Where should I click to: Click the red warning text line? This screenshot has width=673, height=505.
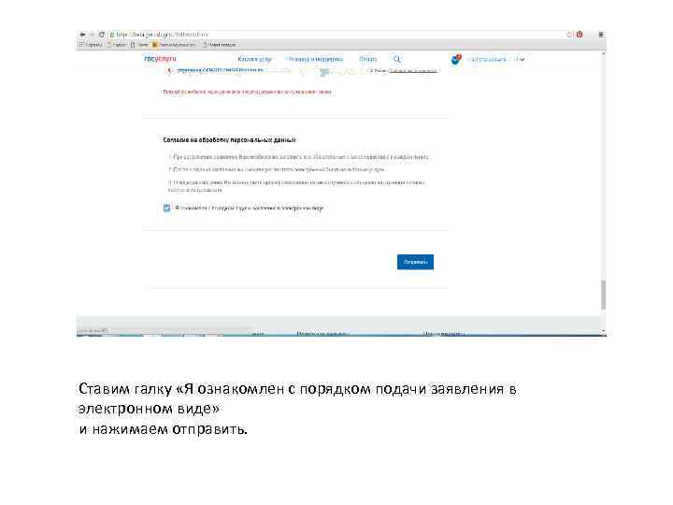point(247,92)
